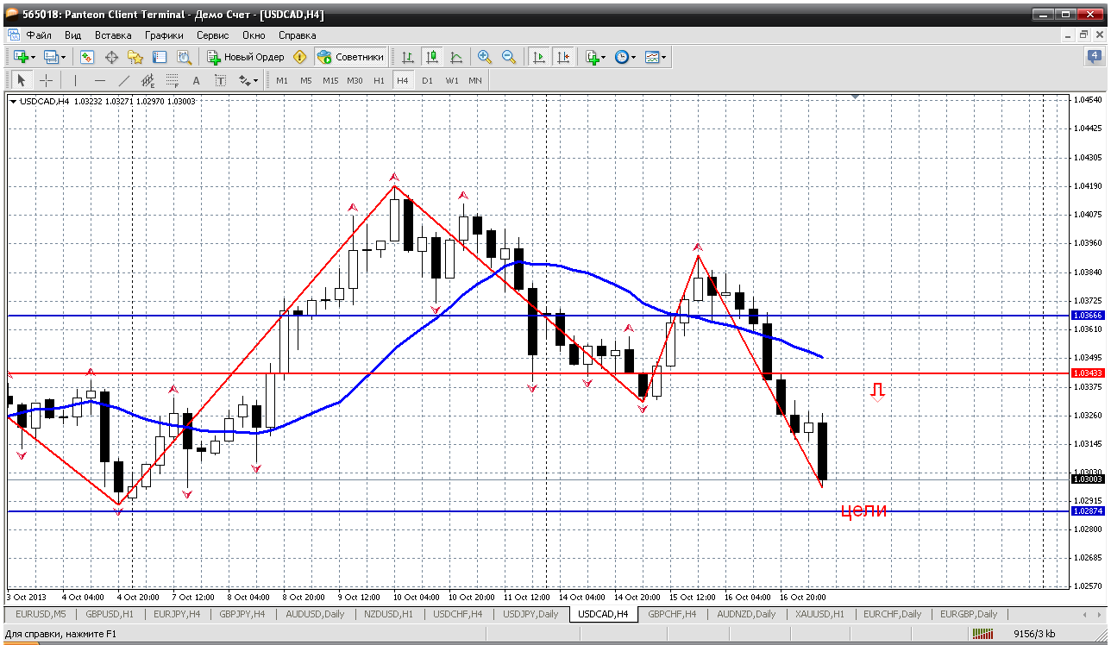
Task: Open the Indicators list dropdown
Action: point(595,57)
